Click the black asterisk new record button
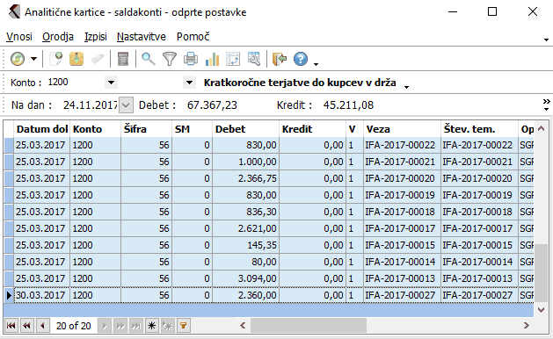 151,326
